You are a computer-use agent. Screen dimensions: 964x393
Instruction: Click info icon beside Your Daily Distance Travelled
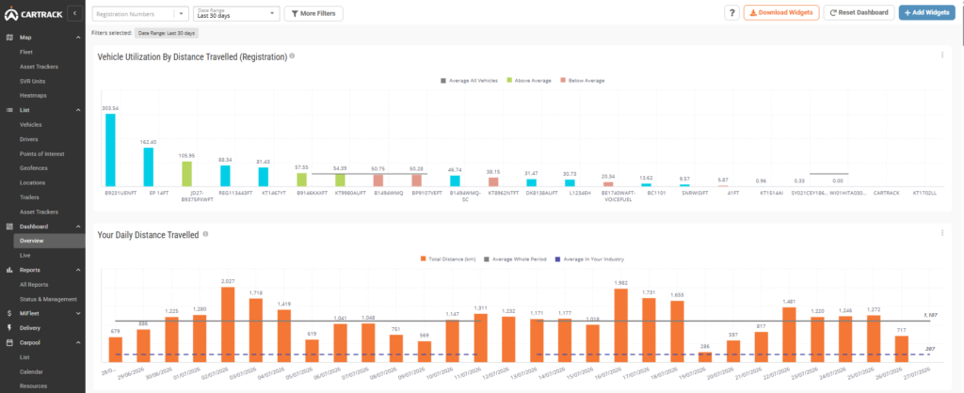pos(205,234)
